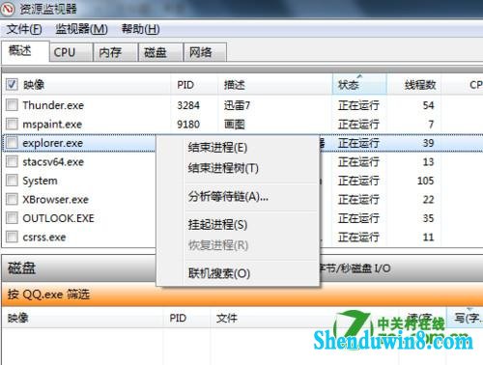Click PID value 3284
The height and width of the screenshot is (365, 483).
[x=188, y=105]
